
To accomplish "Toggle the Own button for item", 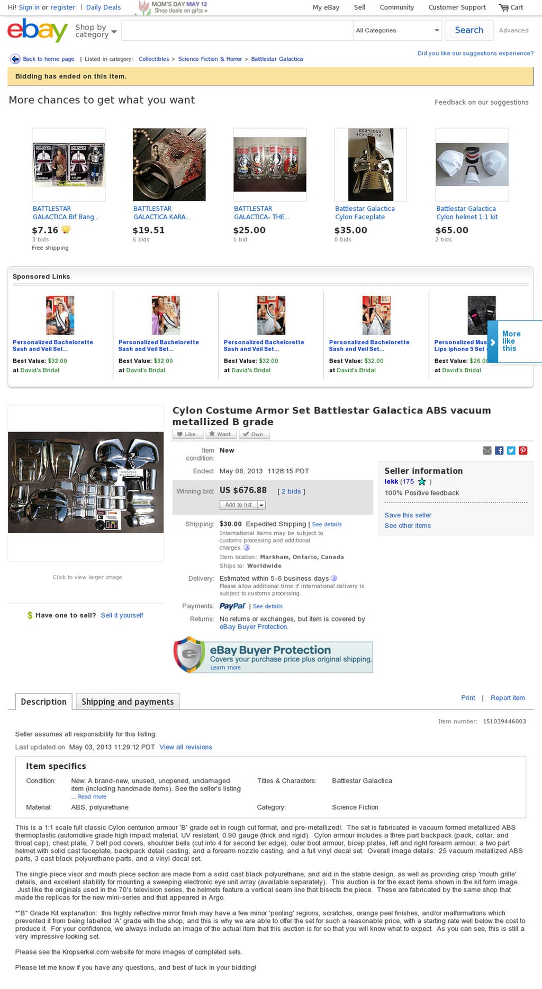I will coord(255,434).
